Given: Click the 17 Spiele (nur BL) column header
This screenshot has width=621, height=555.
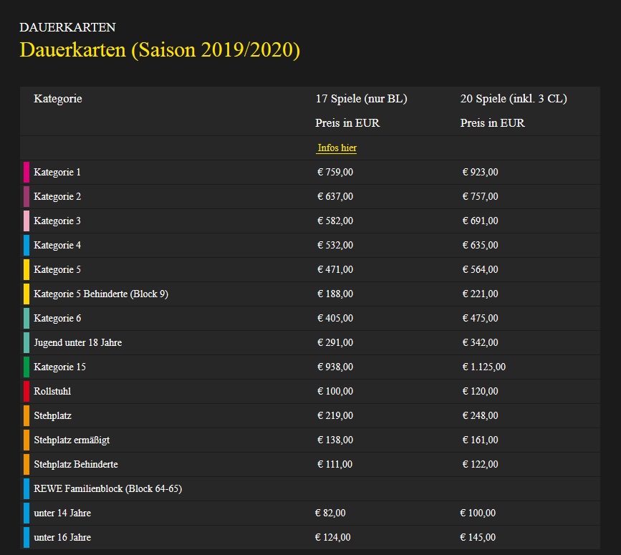Looking at the screenshot, I should pos(361,99).
